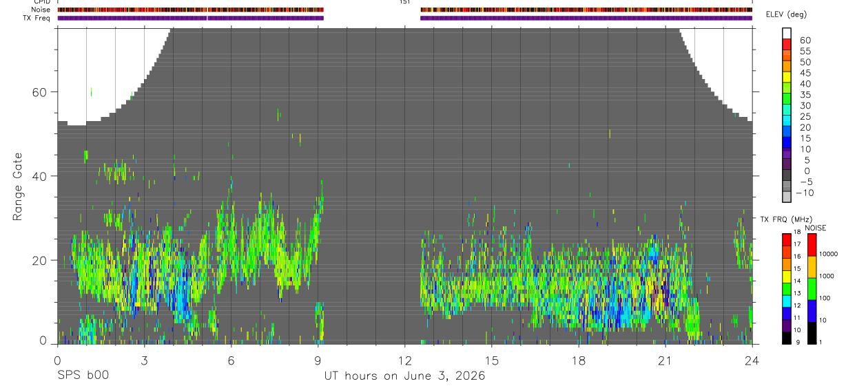Screen dimensions: 846x390
Task: Click the '12' tick label on the time axis
Action: [404, 360]
